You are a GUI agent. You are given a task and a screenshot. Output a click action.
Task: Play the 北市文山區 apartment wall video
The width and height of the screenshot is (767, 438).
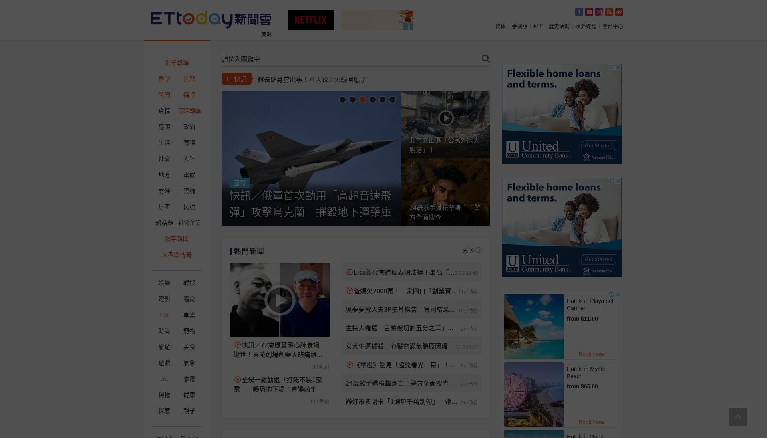446,118
